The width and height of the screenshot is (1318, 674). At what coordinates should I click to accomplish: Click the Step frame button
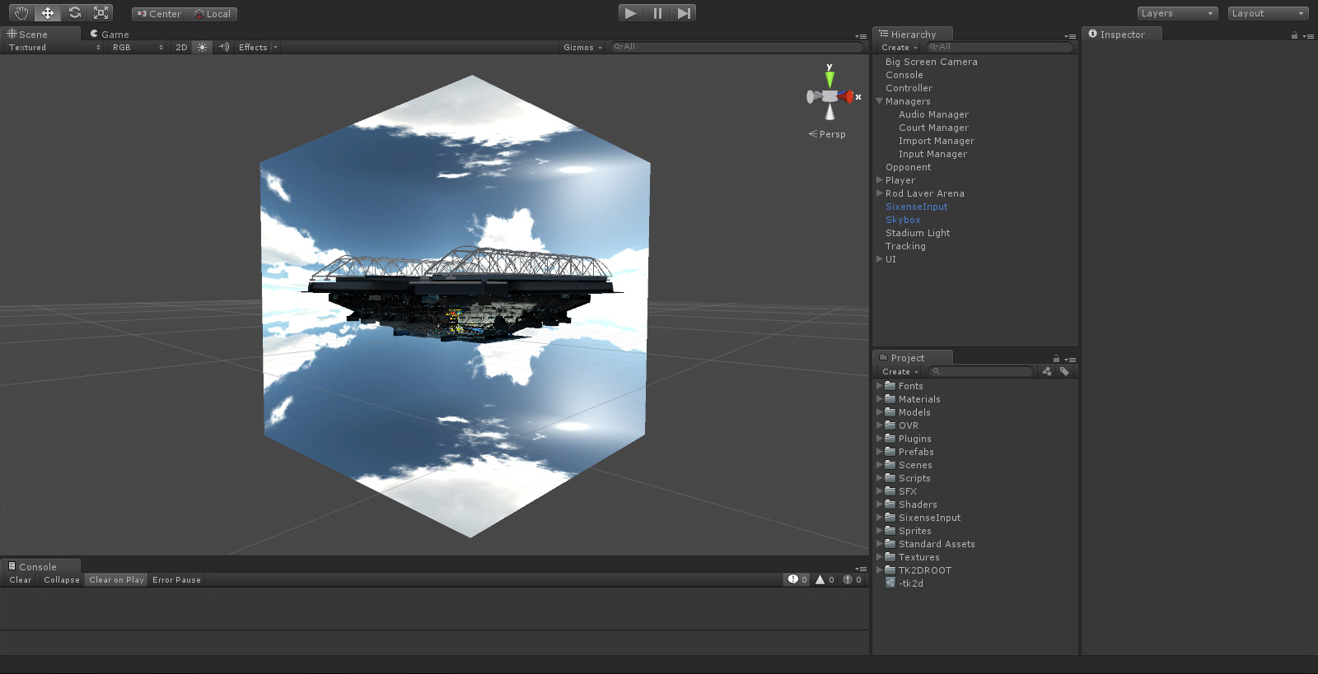click(x=684, y=13)
